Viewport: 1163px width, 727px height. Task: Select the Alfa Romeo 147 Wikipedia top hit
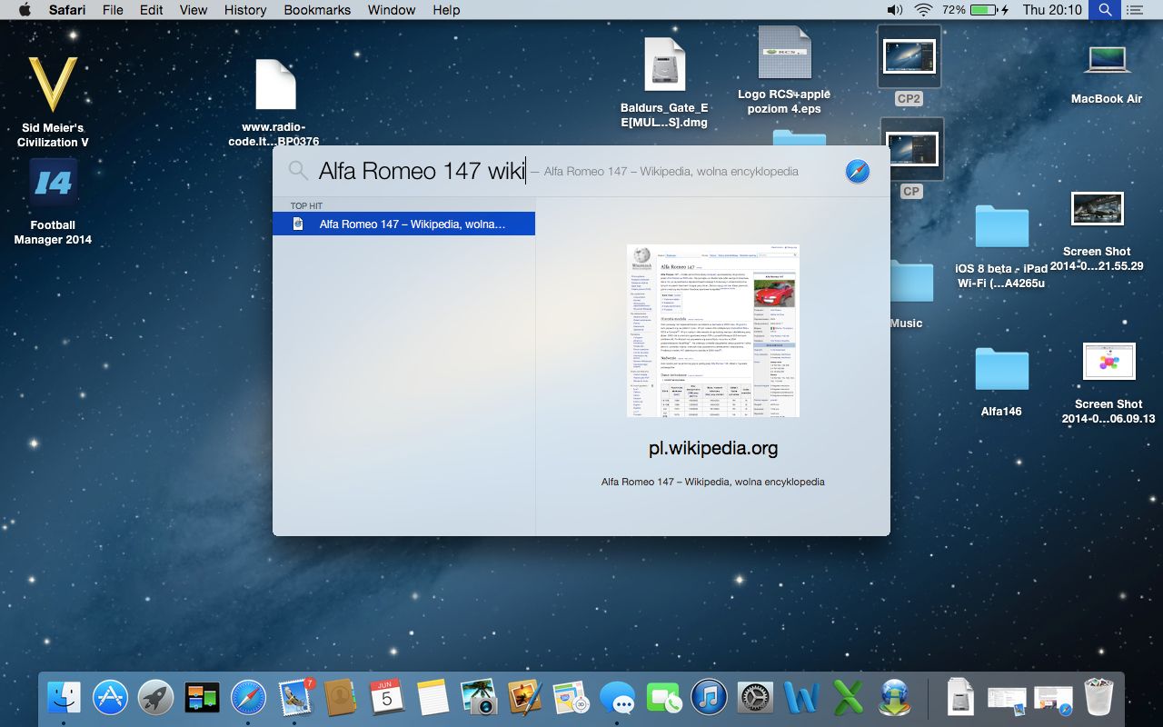tap(403, 224)
